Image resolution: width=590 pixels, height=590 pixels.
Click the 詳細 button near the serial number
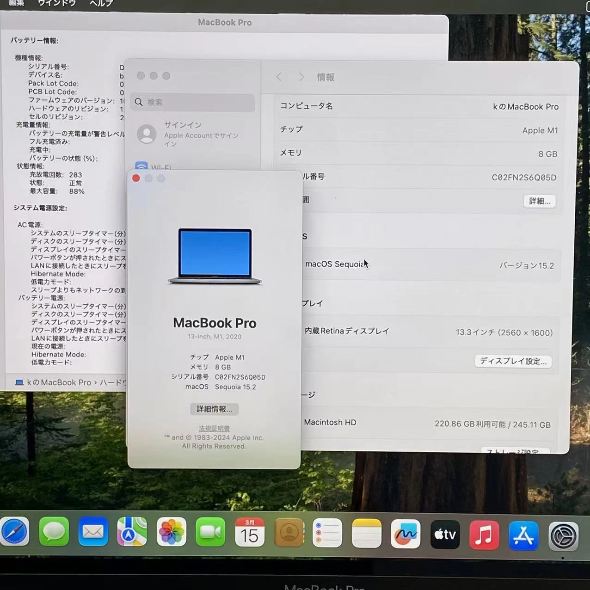pyautogui.click(x=539, y=201)
